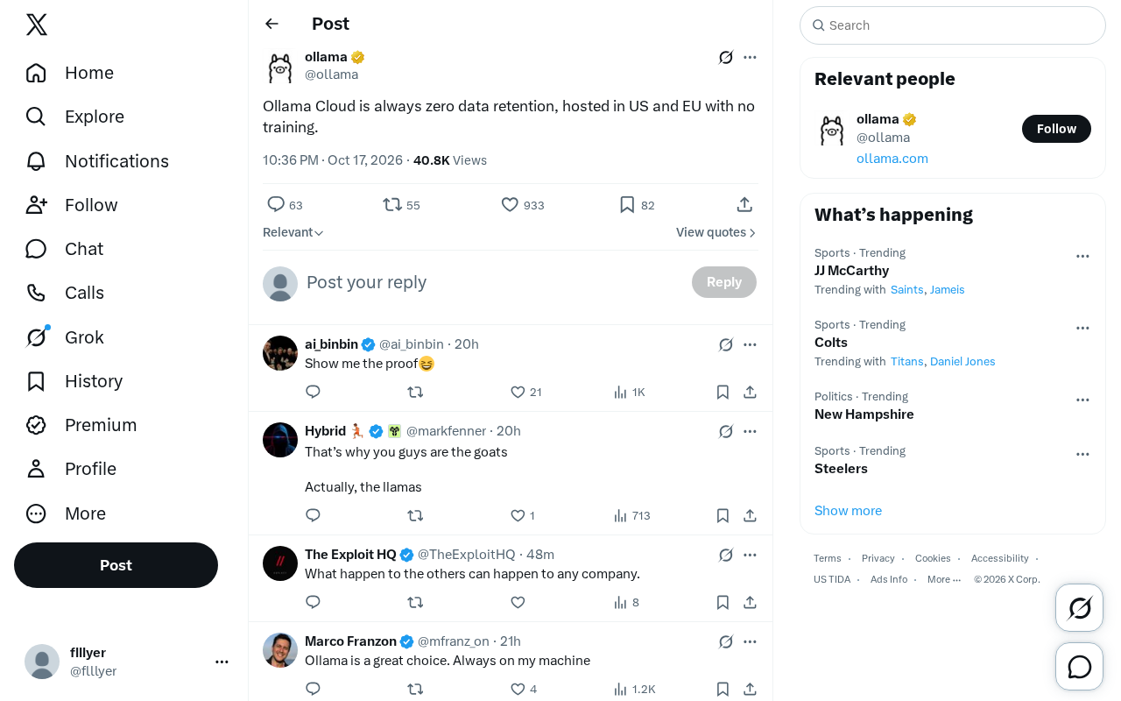Click Show more under What's happening
Screen dimensions: 1121x701
[x=848, y=511]
